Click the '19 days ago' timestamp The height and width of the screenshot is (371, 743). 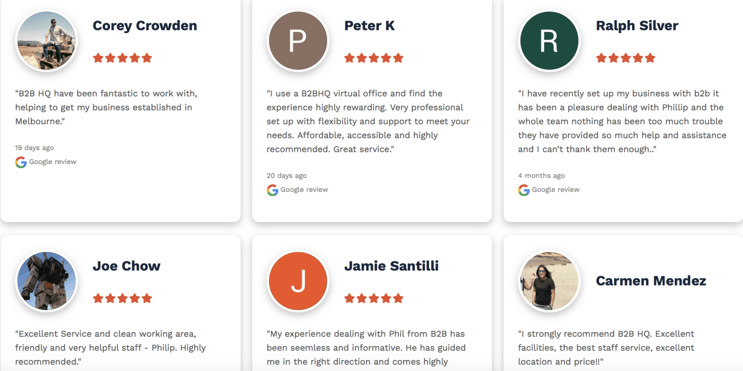point(34,148)
